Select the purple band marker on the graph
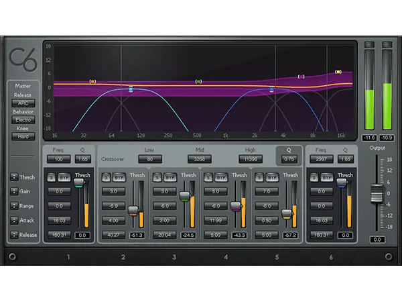This screenshot has width=402, height=302. coord(301,77)
